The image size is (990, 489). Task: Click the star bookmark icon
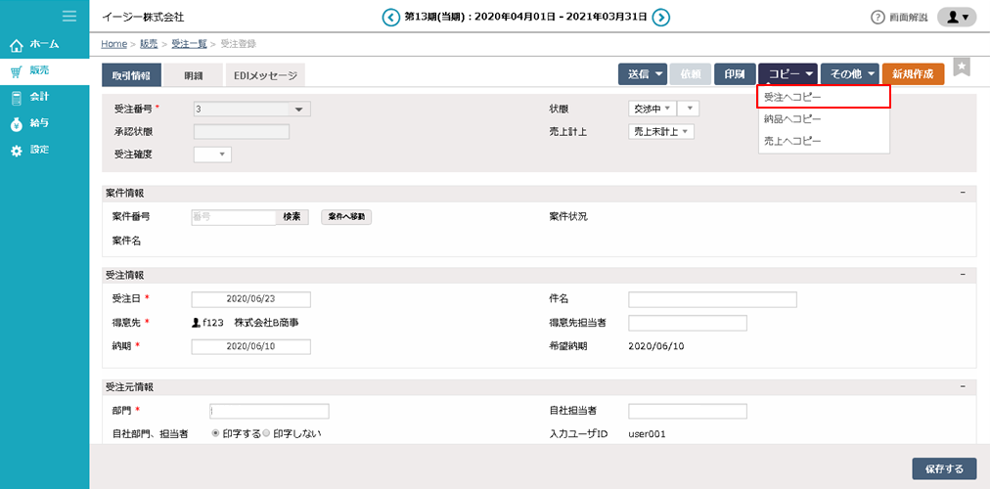pyautogui.click(x=962, y=67)
